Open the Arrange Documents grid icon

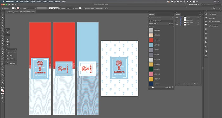click(13, 5)
